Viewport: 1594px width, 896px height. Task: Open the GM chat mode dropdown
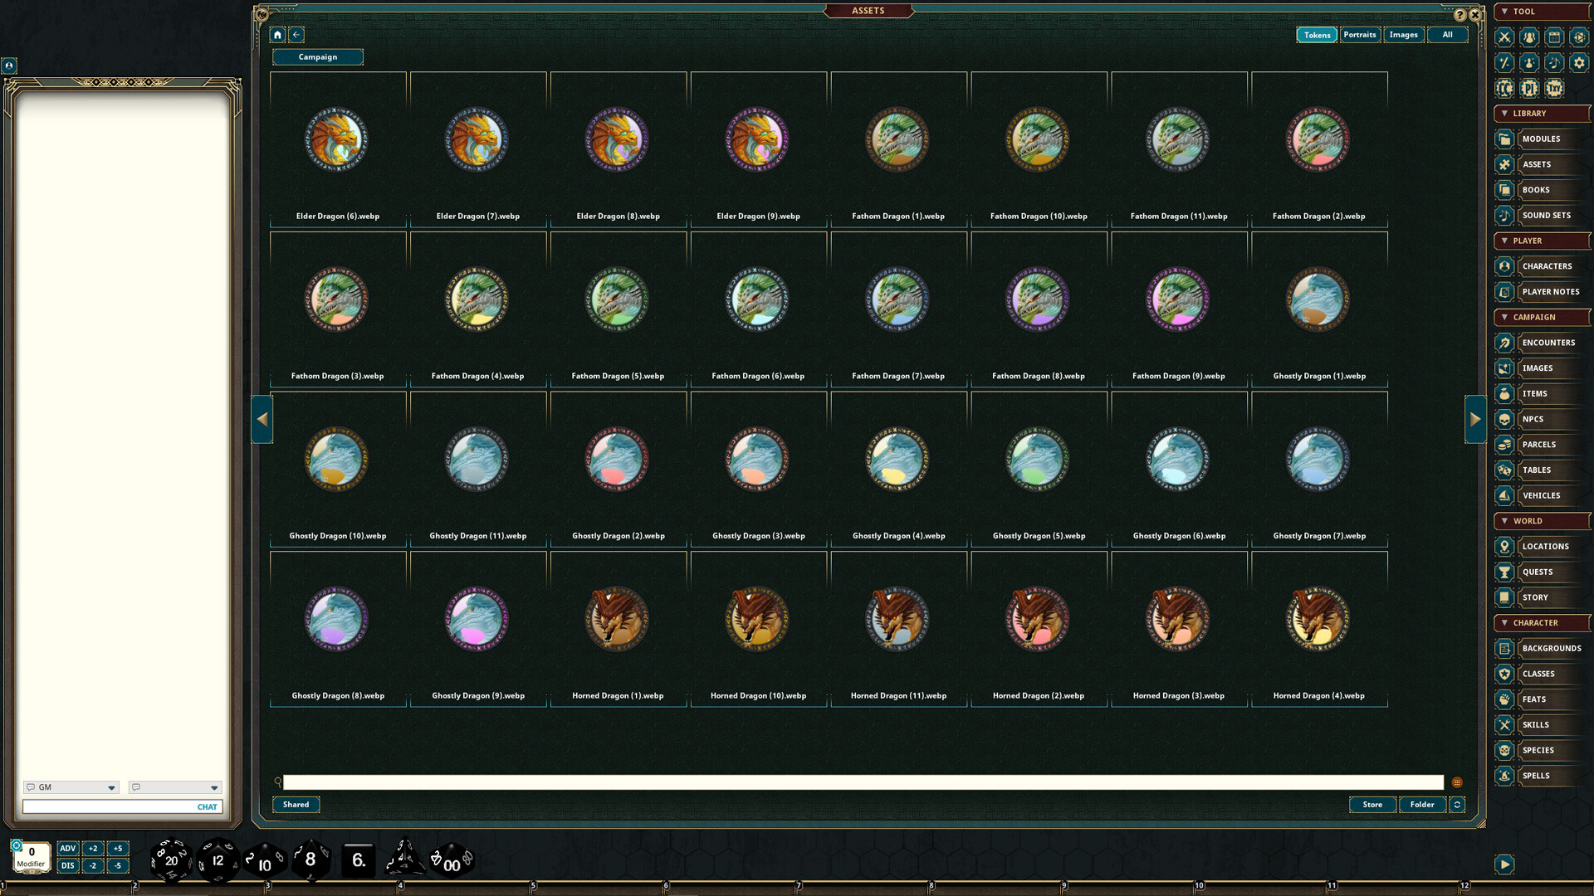tap(71, 787)
